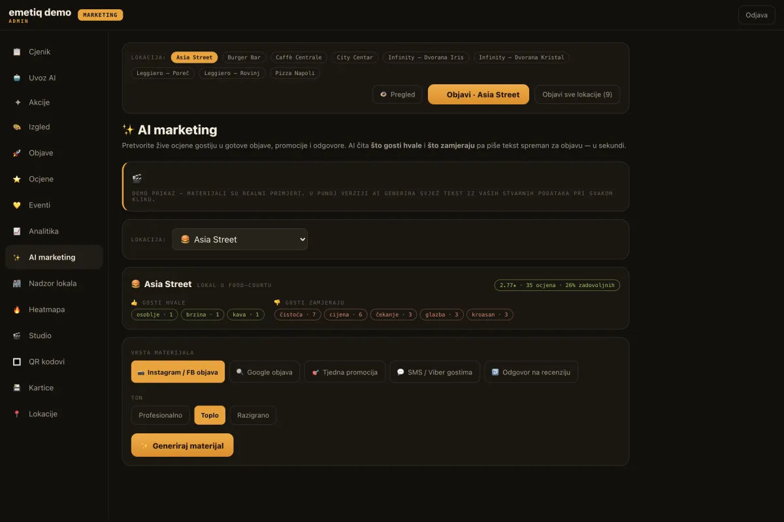Click the reply arrow icon on Odgovor na recenziju

(x=495, y=372)
